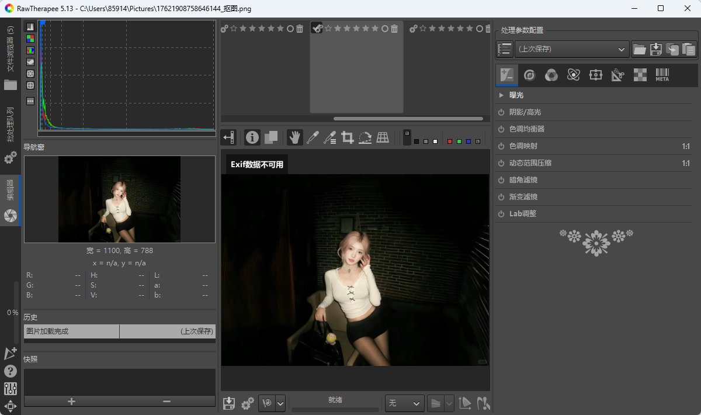Save the current image with disk icon
Image resolution: width=701 pixels, height=415 pixels.
229,403
